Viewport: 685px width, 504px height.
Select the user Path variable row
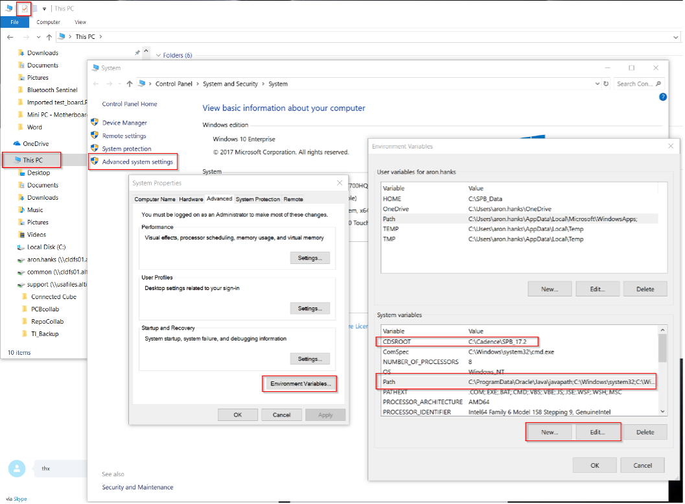[x=519, y=219]
